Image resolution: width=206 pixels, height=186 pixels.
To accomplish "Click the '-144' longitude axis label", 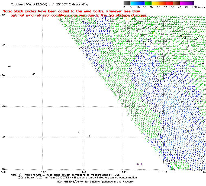I will (83, 172).
